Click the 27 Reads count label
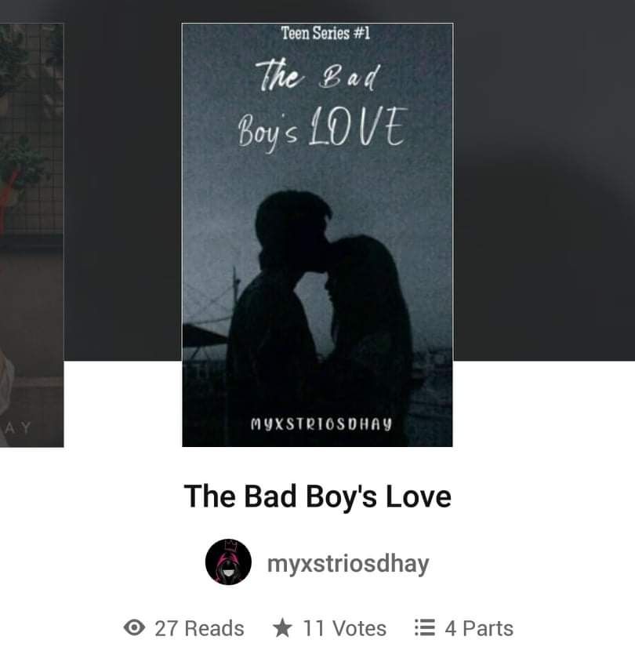The image size is (635, 658). click(x=199, y=628)
